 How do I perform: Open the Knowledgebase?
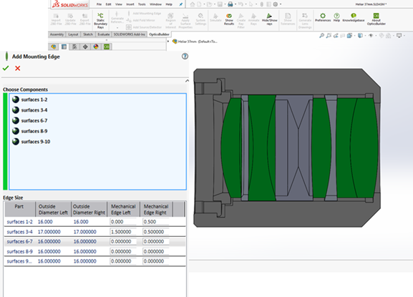354,17
